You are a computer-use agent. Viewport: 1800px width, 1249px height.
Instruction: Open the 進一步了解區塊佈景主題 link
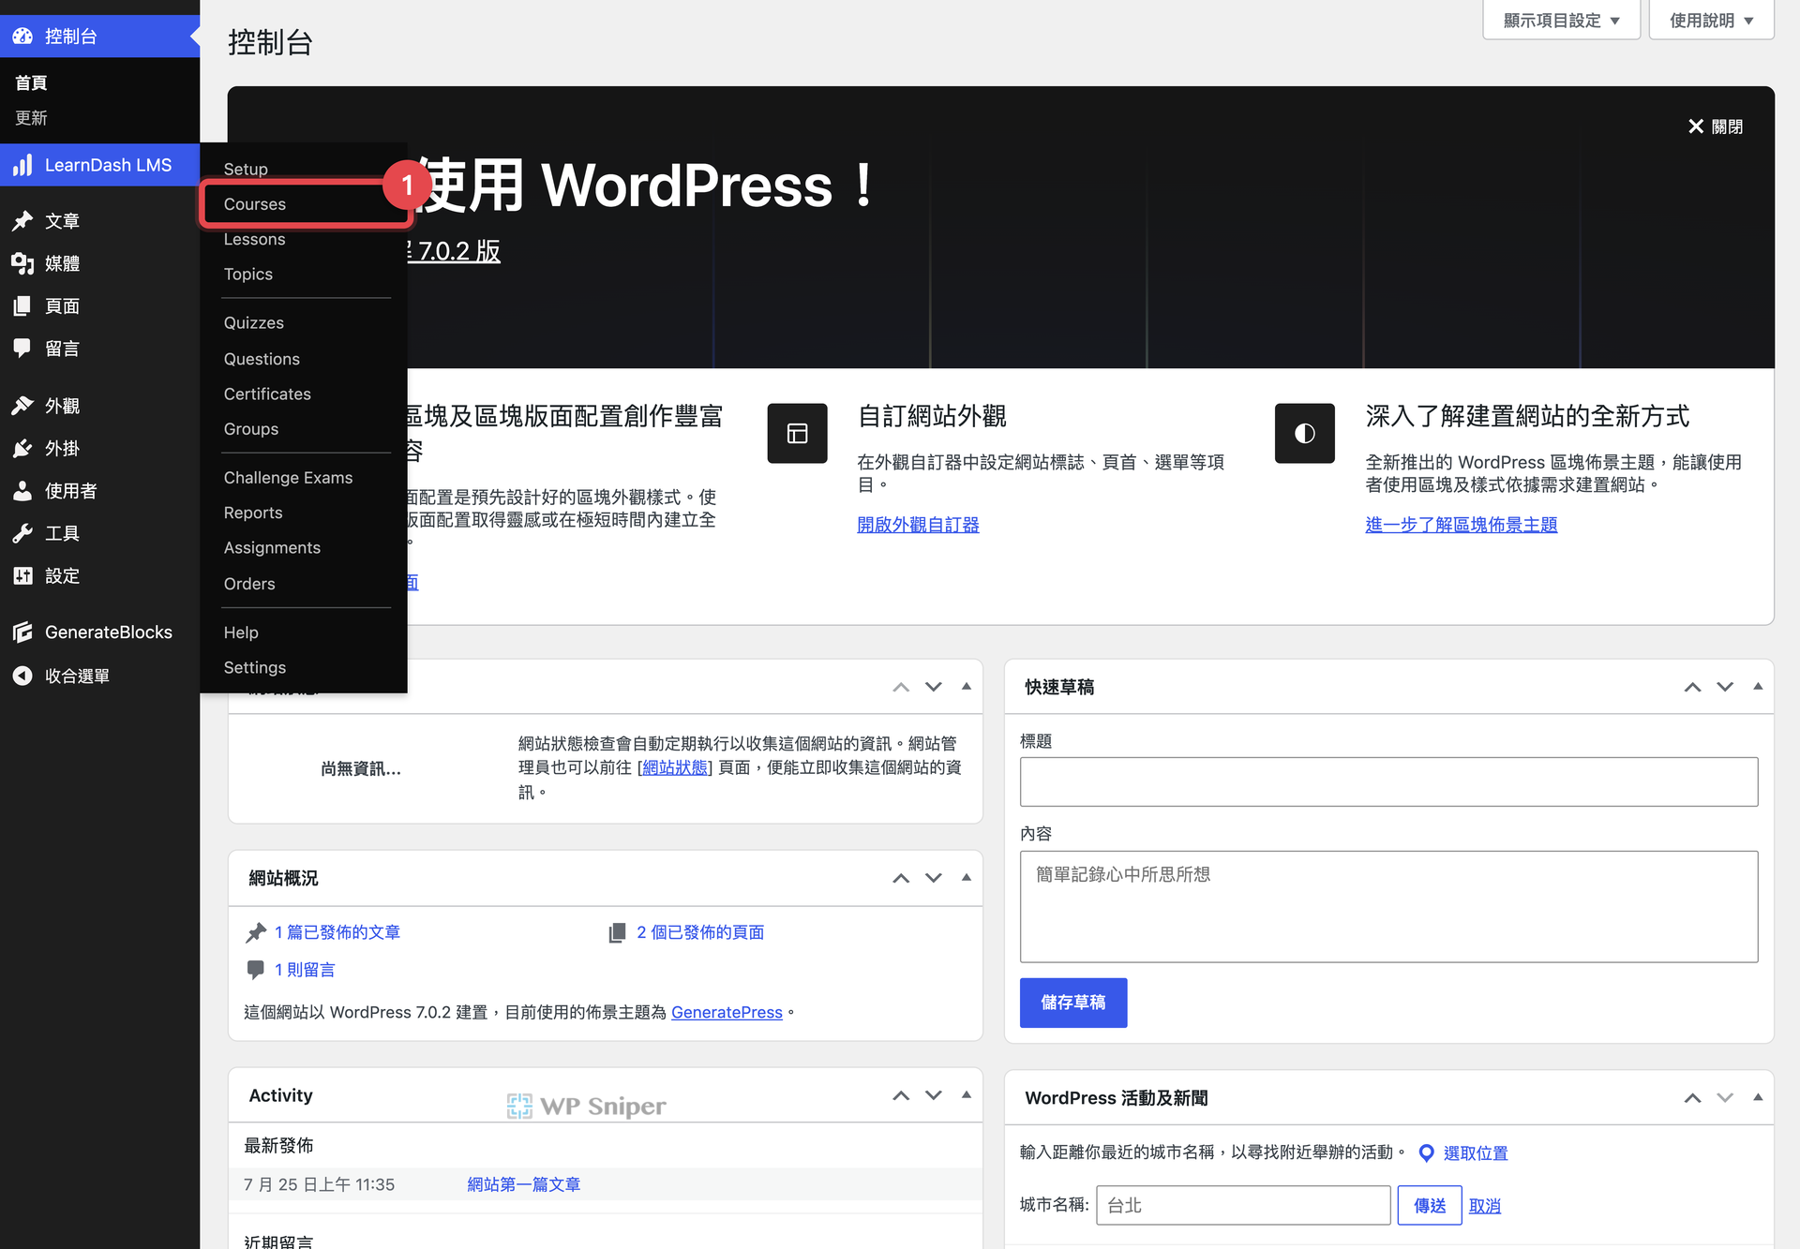(1462, 525)
